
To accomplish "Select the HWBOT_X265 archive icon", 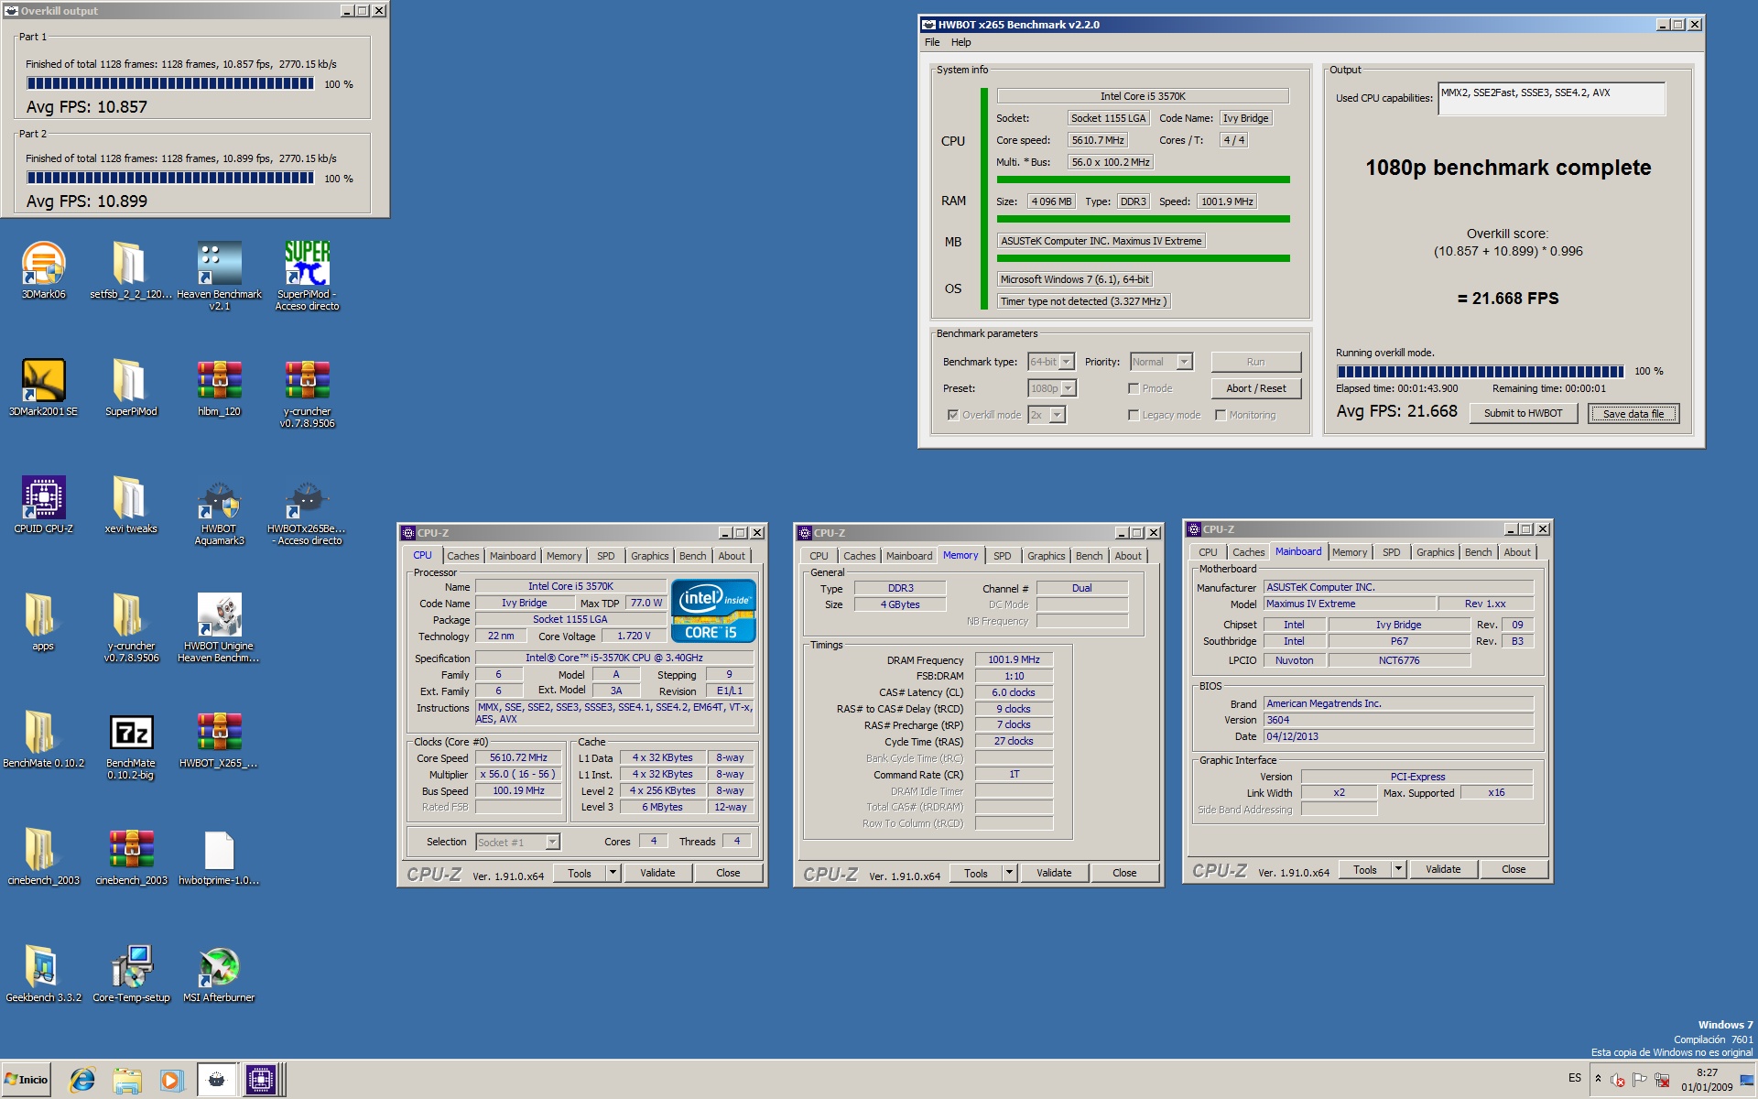I will tap(219, 733).
